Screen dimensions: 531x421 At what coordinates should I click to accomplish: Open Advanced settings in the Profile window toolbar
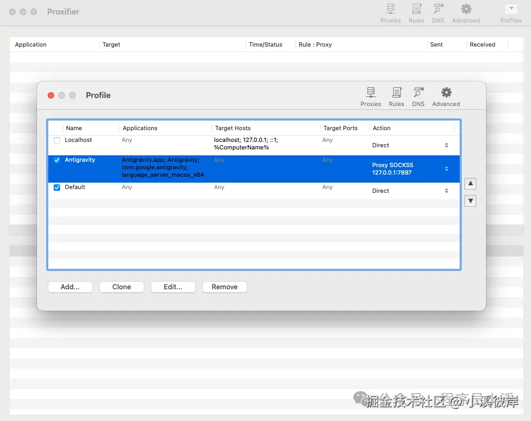click(446, 97)
